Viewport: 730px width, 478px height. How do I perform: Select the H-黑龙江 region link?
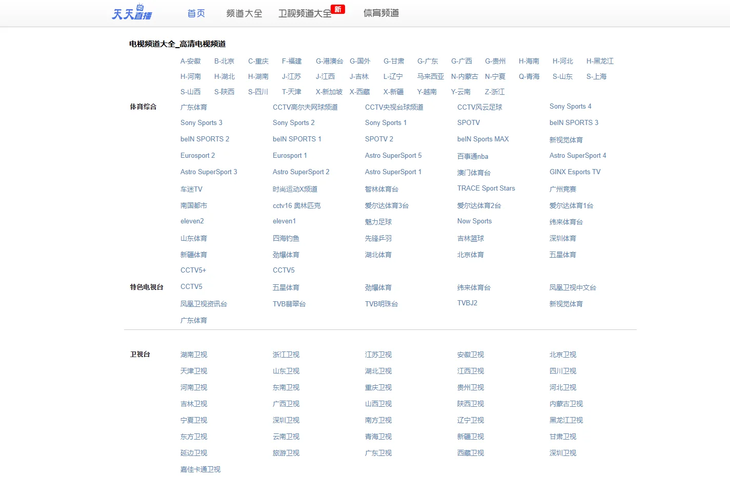pos(600,61)
